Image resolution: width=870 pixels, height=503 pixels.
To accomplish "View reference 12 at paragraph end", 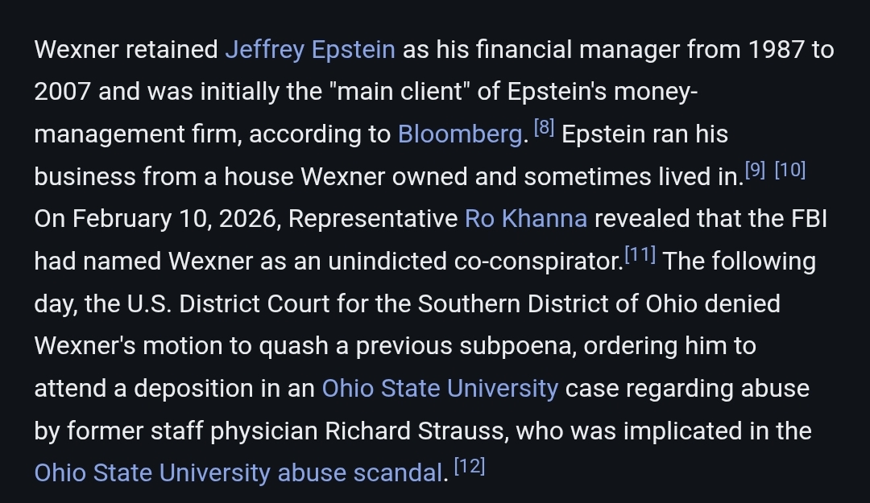I will pos(469,468).
